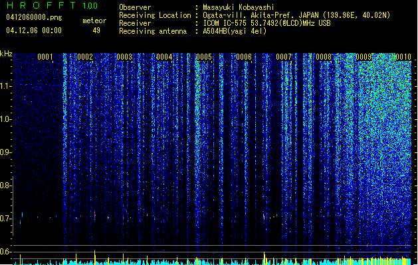
Task: Click the 0.6 frequency axis label
Action: [5, 252]
